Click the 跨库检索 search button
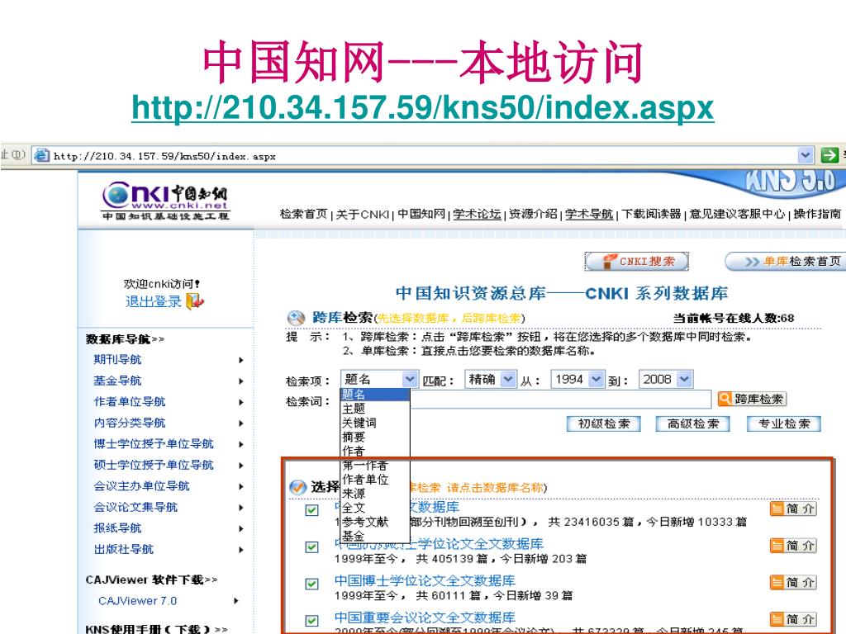This screenshot has height=634, width=846. 752,399
